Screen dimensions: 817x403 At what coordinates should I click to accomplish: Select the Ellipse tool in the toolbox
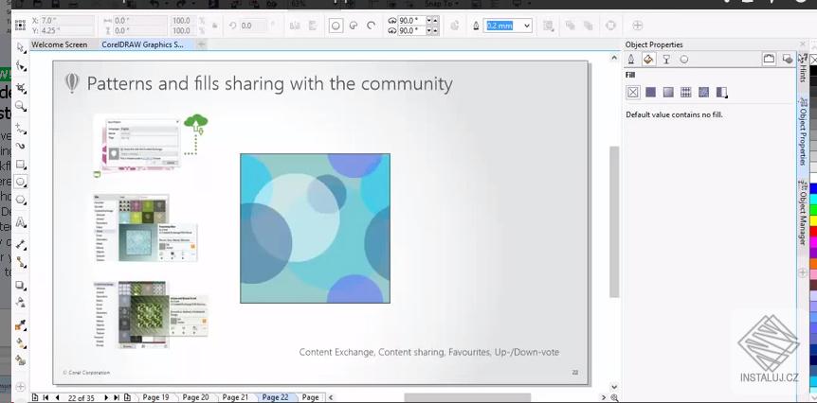[20, 182]
